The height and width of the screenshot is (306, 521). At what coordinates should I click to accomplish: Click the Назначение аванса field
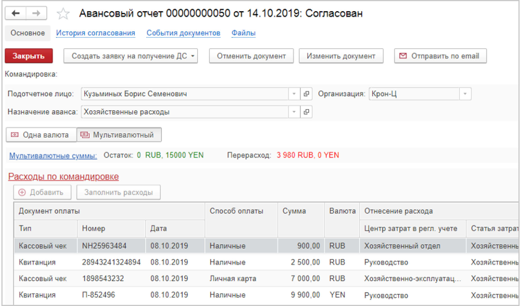point(185,112)
